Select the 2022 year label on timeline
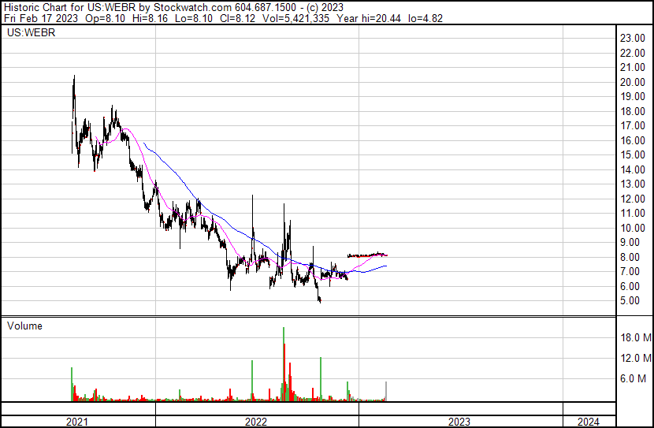Screen dimensions: 654x428 (257, 422)
